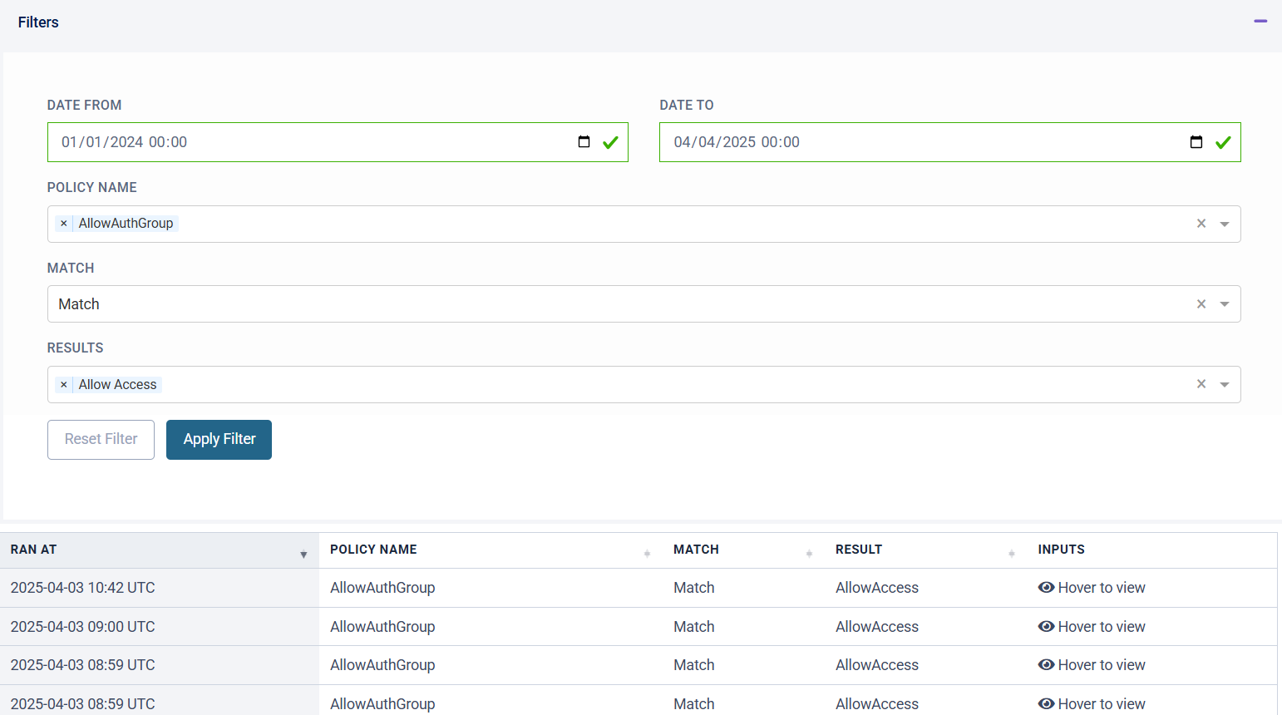The height and width of the screenshot is (715, 1282).
Task: Open the Date From calendar picker
Action: click(x=584, y=142)
